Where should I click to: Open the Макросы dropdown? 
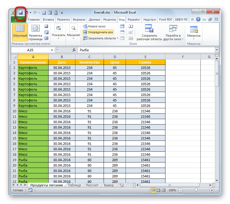click(194, 33)
